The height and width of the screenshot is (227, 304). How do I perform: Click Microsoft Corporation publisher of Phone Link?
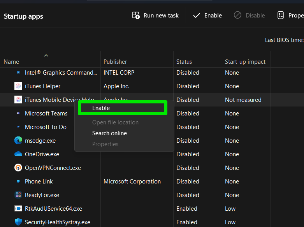pos(132,181)
